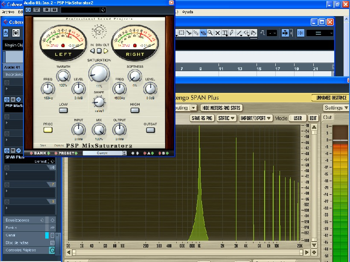The width and height of the screenshot is (350, 262).
Task: Click the Shape selector knob
Action: point(99,102)
